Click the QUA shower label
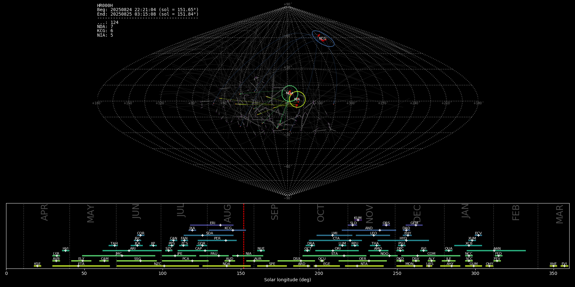Screen dimensions: 575x287 coord(448,249)
